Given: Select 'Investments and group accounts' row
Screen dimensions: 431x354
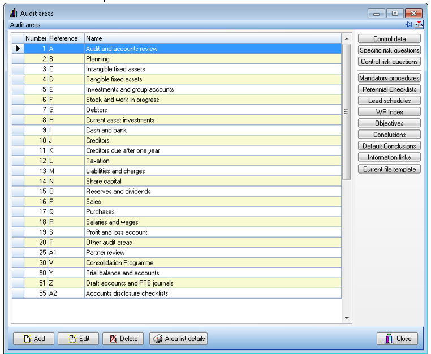Looking at the screenshot, I should 176,89.
